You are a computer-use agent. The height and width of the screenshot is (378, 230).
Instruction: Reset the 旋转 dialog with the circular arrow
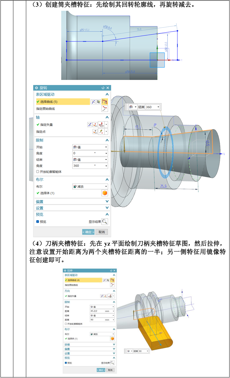point(103,88)
